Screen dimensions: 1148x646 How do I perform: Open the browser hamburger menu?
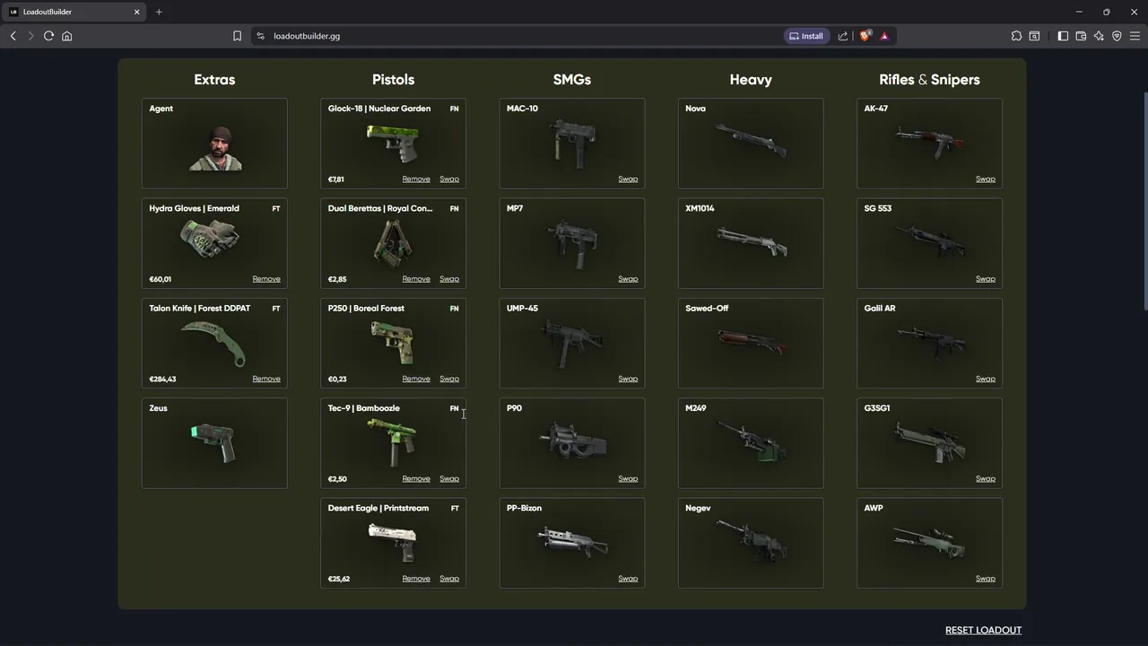click(x=1135, y=36)
